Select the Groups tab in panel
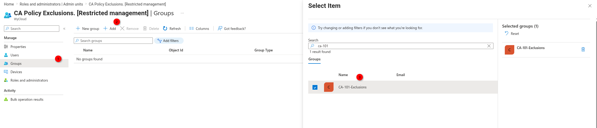The width and height of the screenshot is (597, 128). click(x=315, y=59)
